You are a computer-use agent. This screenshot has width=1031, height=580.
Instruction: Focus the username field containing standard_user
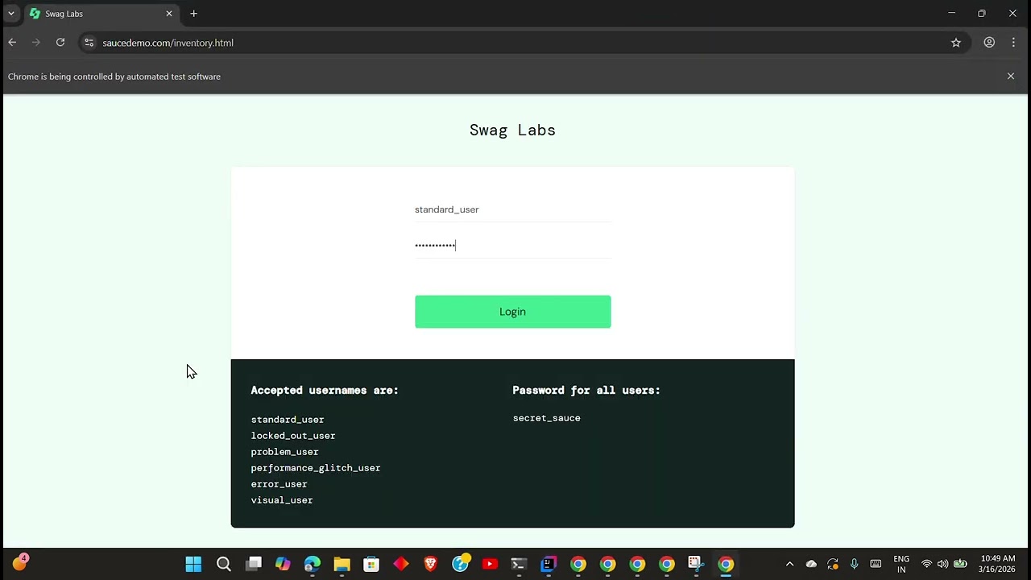[512, 209]
